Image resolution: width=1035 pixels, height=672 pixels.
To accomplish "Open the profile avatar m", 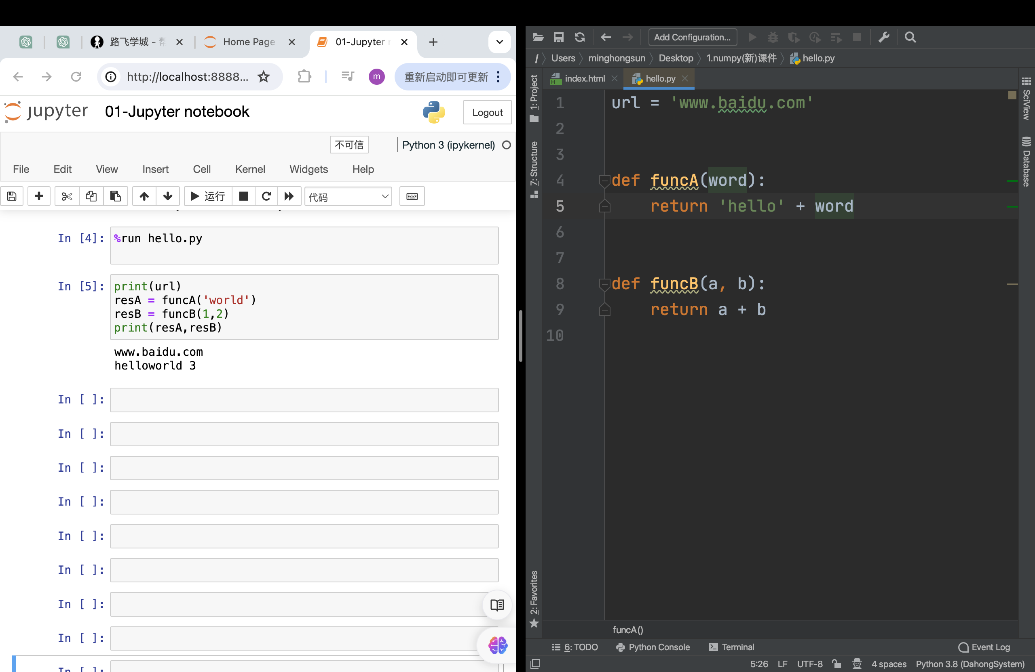I will pos(376,77).
